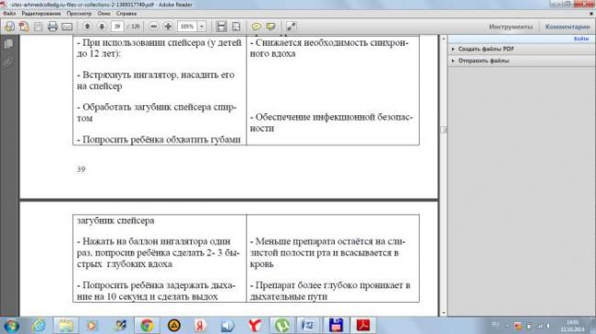Click the text 'Обработать загубник спейсера спиртом'
Viewport: 596px width, 334px height.
pyautogui.click(x=157, y=113)
